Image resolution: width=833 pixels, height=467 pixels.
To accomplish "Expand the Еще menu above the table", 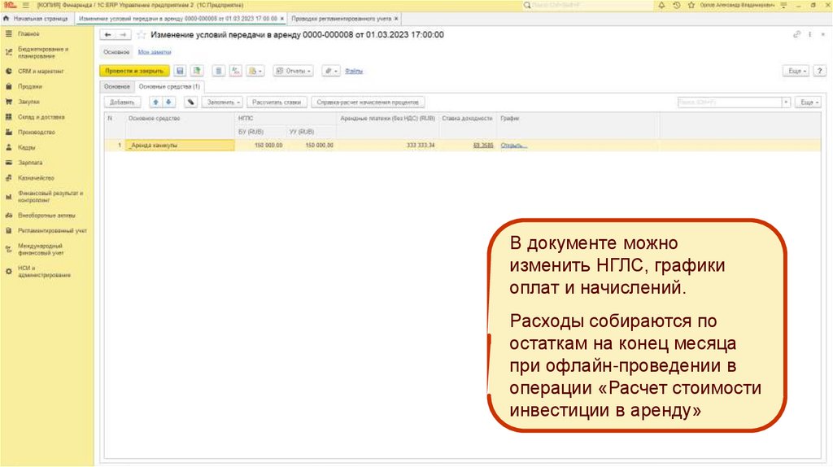I will [x=807, y=103].
